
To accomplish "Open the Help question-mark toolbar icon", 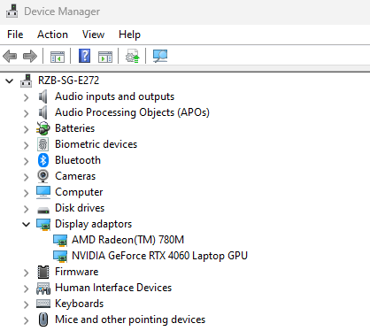I will (84, 56).
